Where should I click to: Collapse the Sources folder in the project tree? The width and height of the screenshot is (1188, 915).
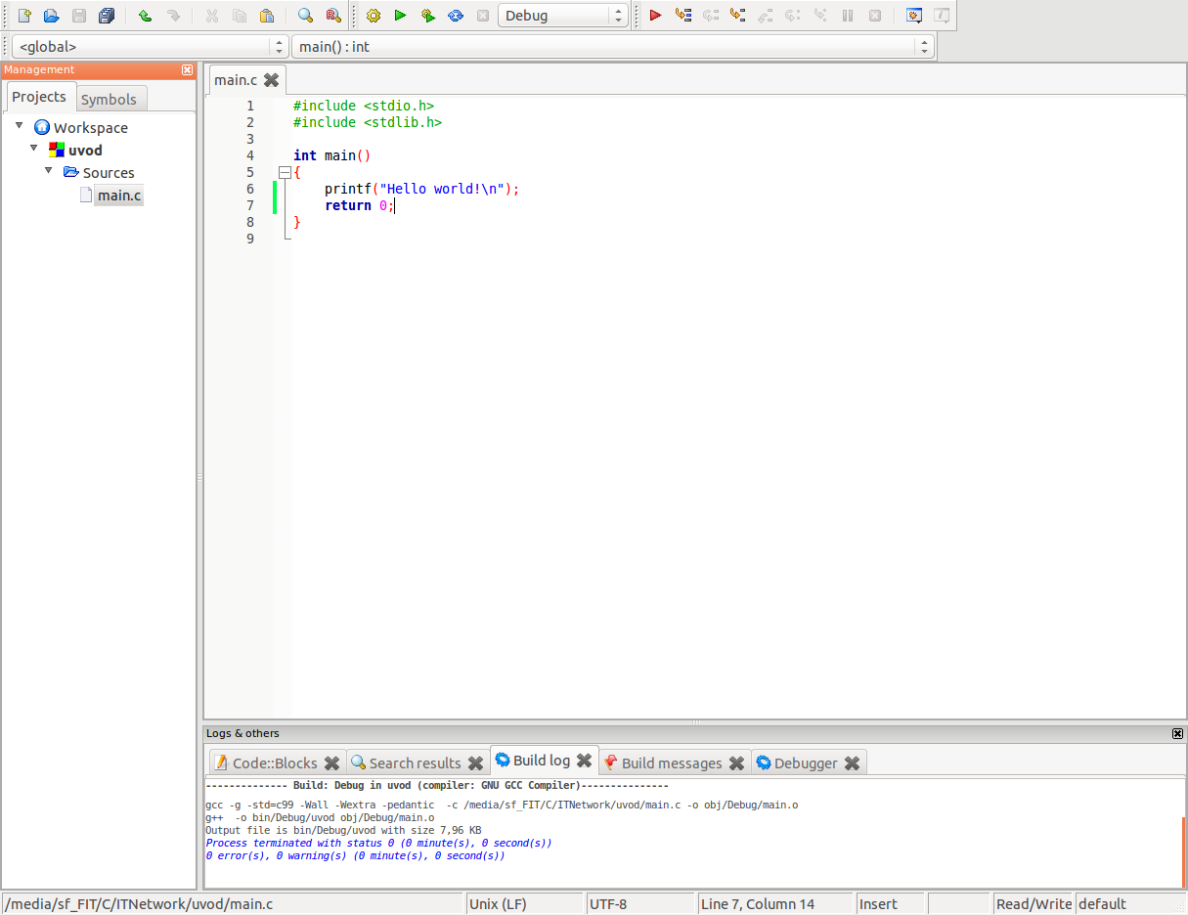(x=49, y=172)
